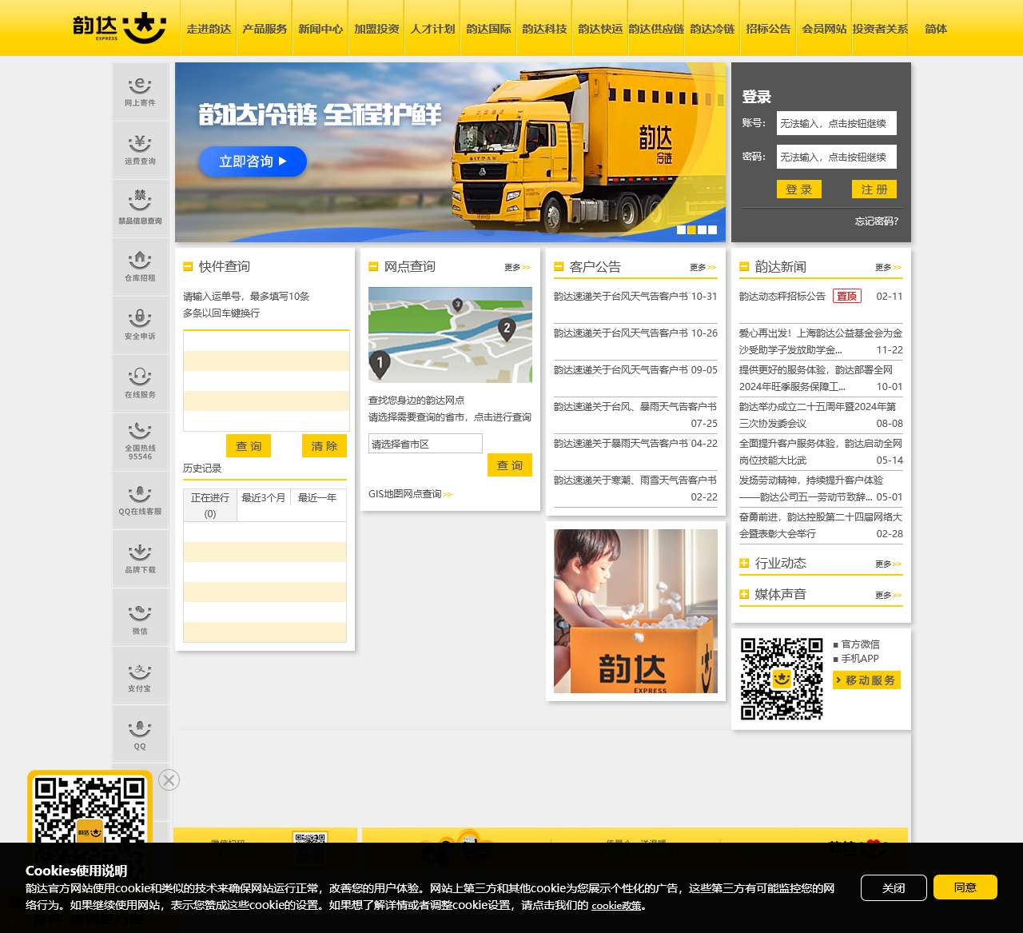Open 韵达国际 navigation item
1023x933 pixels.
pos(488,28)
